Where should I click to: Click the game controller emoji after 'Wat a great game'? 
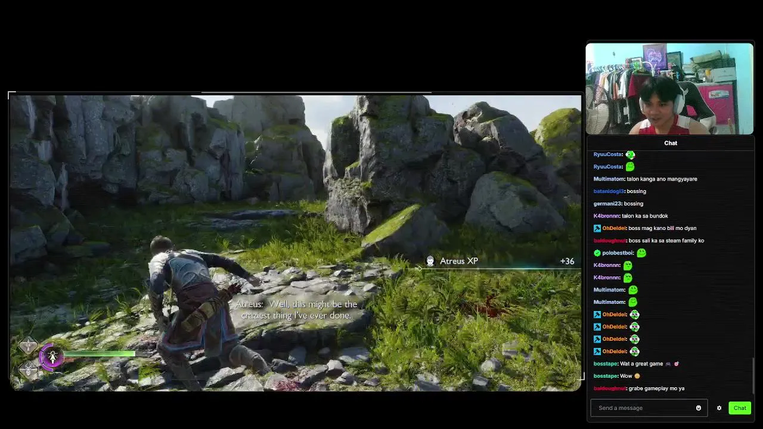(x=668, y=363)
